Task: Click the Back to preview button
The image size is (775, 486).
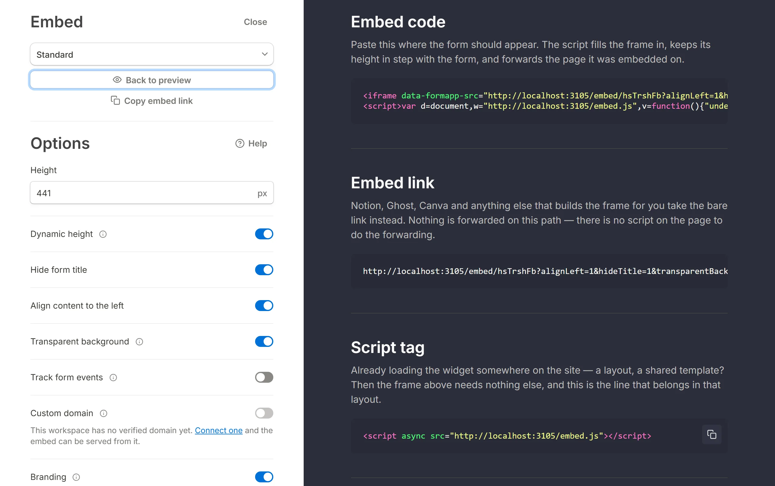Action: [x=152, y=80]
